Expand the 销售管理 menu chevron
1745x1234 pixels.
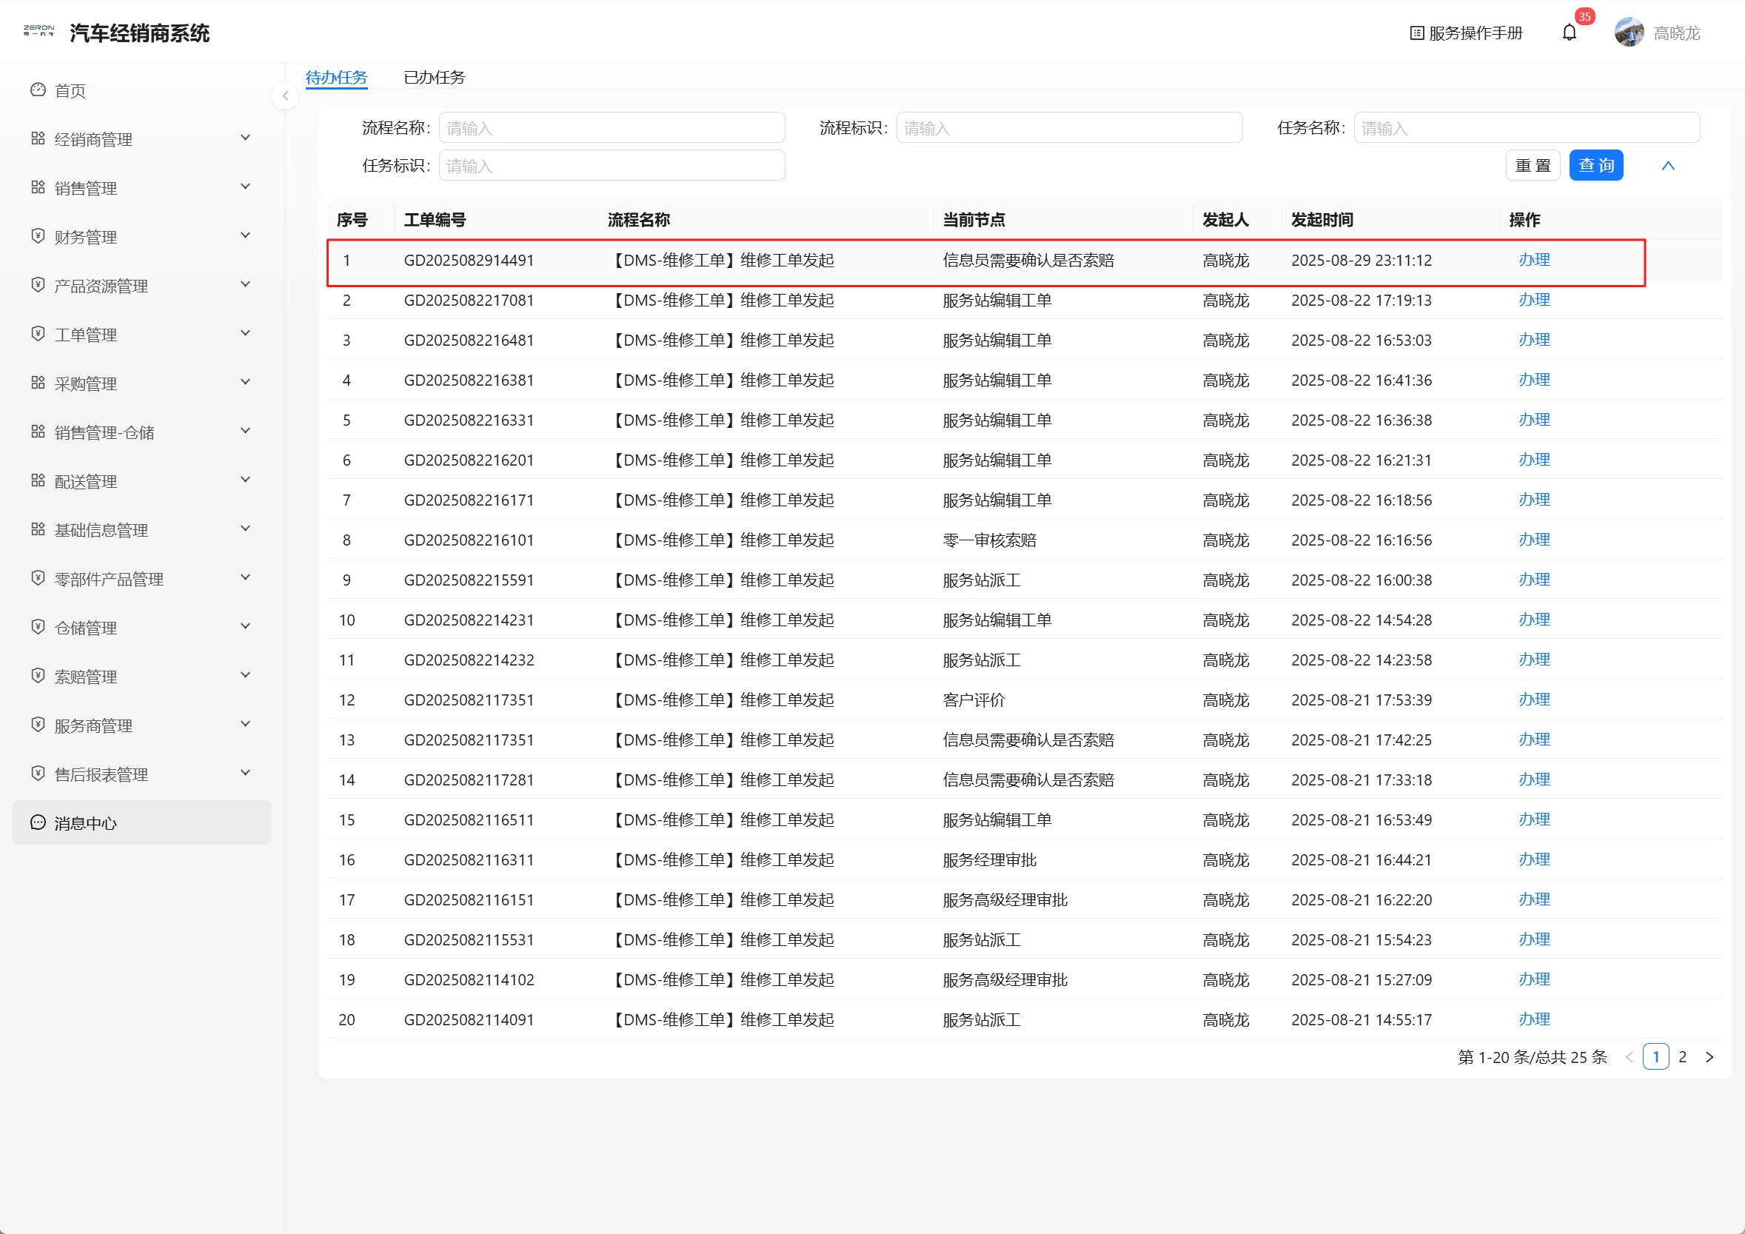[246, 186]
